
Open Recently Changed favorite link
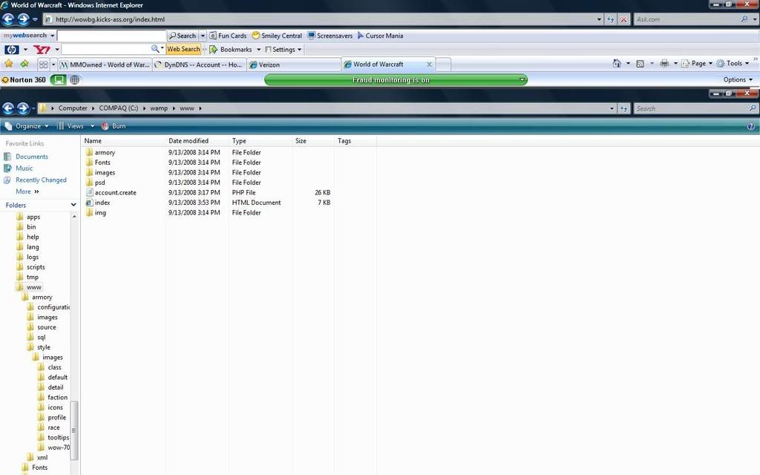pyautogui.click(x=41, y=180)
